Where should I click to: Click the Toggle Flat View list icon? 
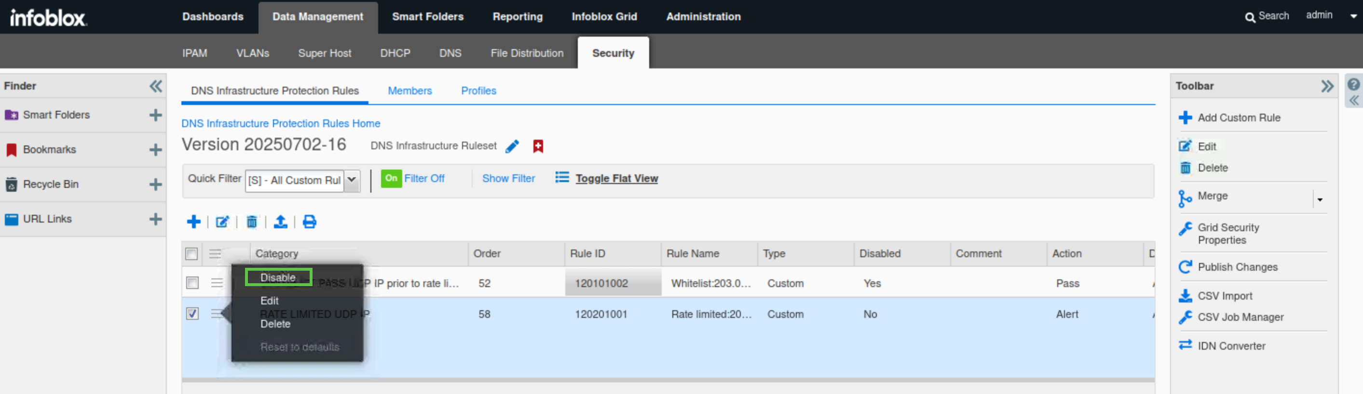[x=562, y=177]
